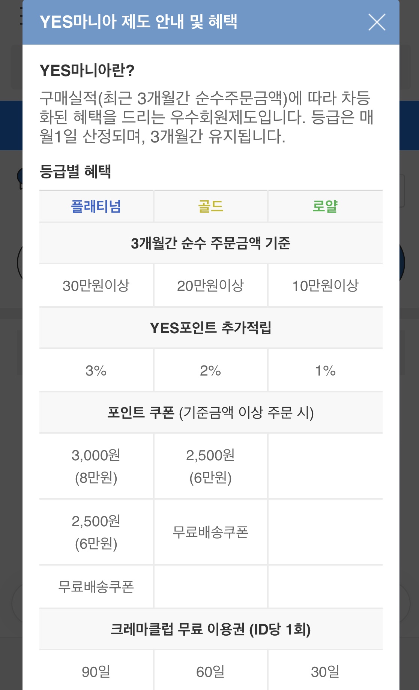Close the YES마니아 info popup

[x=377, y=22]
